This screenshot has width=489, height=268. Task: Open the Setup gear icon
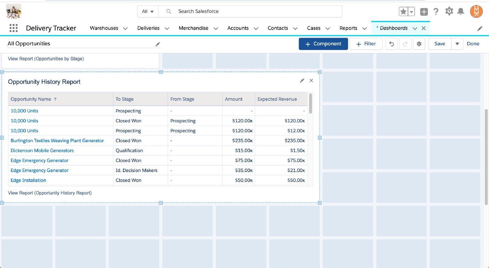(x=449, y=12)
